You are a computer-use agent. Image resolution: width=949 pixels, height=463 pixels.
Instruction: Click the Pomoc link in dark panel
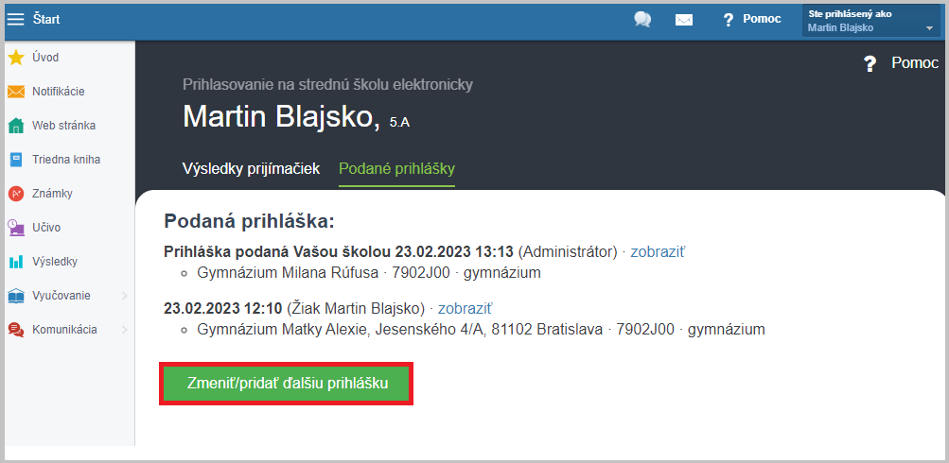tap(902, 63)
